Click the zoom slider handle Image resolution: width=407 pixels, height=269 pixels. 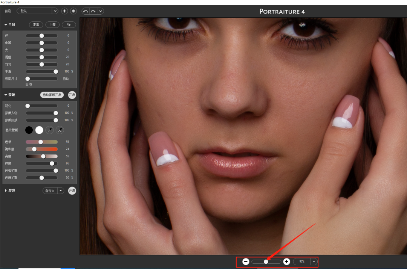[x=266, y=262]
